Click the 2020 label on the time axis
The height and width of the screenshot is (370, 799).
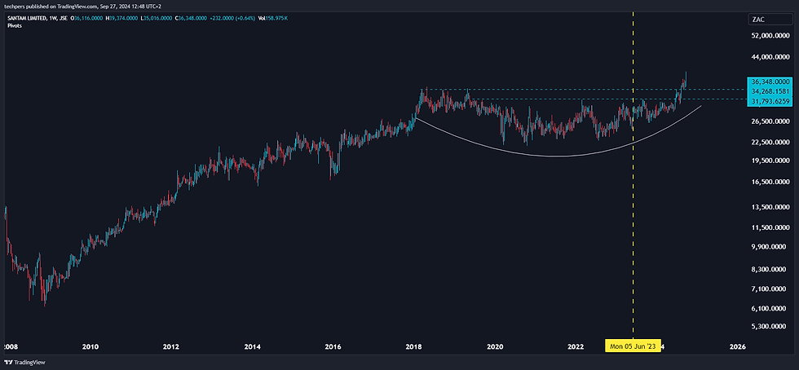coord(496,346)
